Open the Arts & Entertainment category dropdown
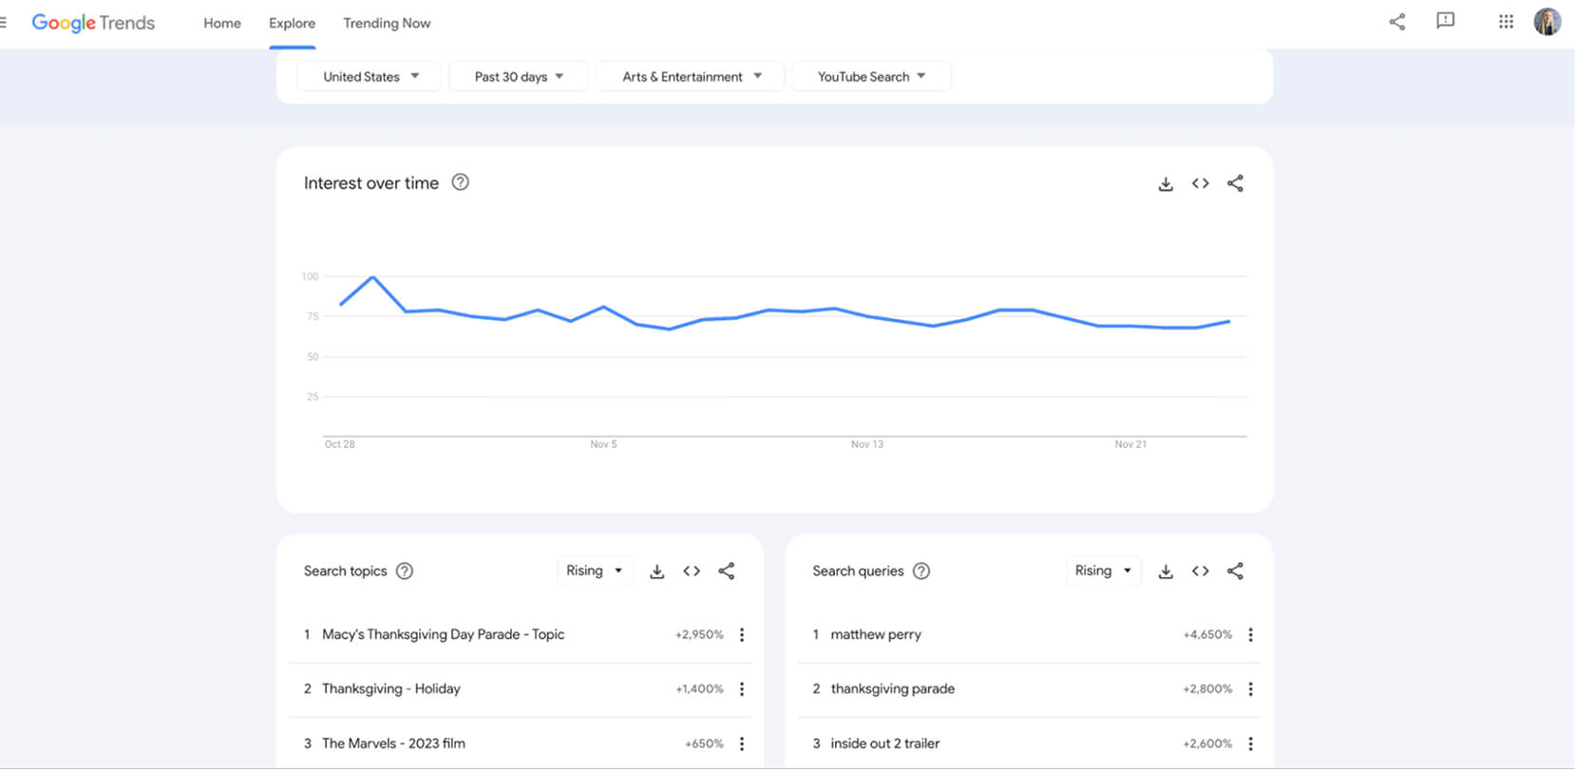The image size is (1575, 770). tap(691, 76)
